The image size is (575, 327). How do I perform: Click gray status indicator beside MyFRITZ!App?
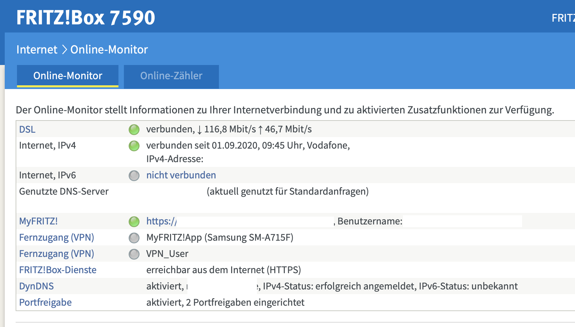pyautogui.click(x=134, y=238)
